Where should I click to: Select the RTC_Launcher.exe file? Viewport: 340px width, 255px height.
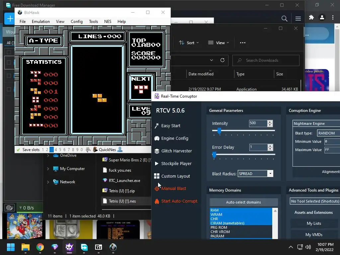click(125, 181)
